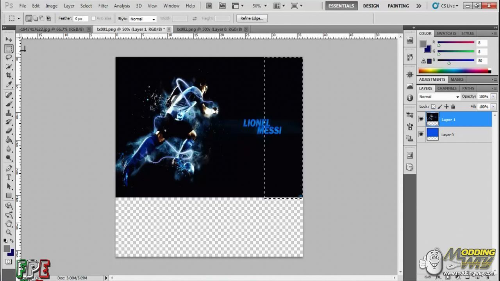500x281 pixels.
Task: Click the Refine Edge button
Action: click(252, 18)
